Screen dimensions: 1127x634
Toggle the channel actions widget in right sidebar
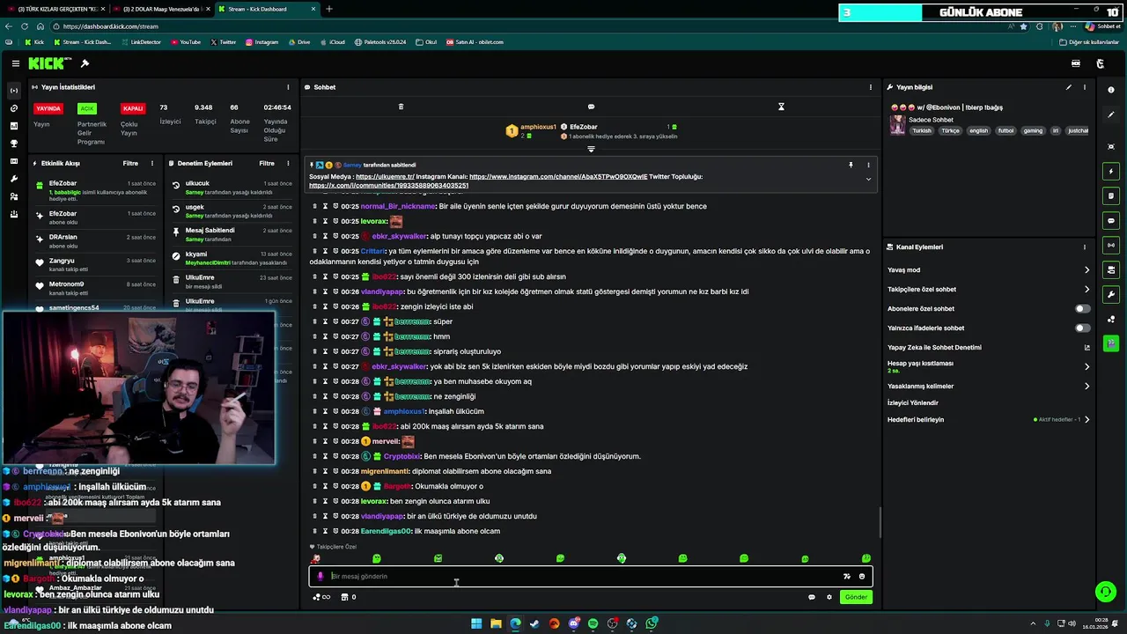pyautogui.click(x=1111, y=269)
